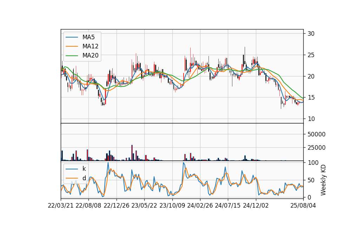Viewport: 337px width, 242px height.
Task: Click the orange d legend line sample
Action: pyautogui.click(x=72, y=178)
